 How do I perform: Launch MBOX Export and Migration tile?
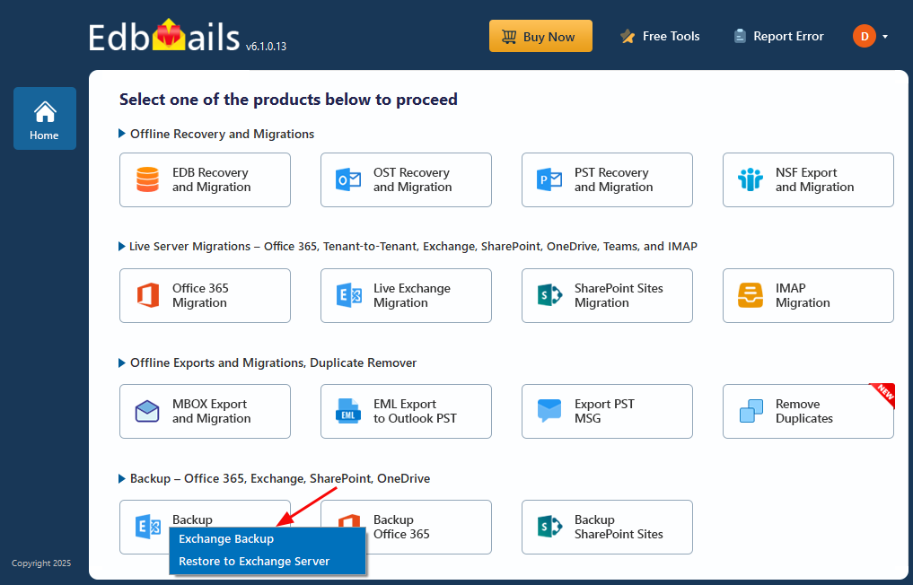205,412
